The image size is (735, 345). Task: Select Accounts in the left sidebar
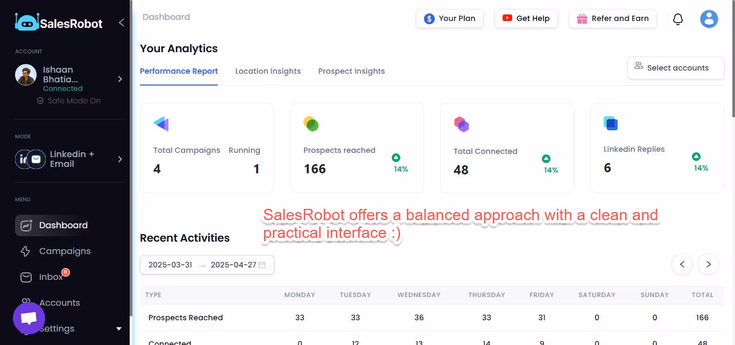tap(60, 302)
